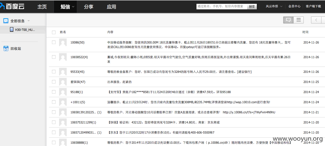
Task: Open the 建设银行 转入29.00元 message
Action: 179,72
